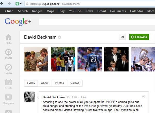Click the envelope message button
Image resolution: width=155 pixels, height=113 pixels.
(122, 37)
